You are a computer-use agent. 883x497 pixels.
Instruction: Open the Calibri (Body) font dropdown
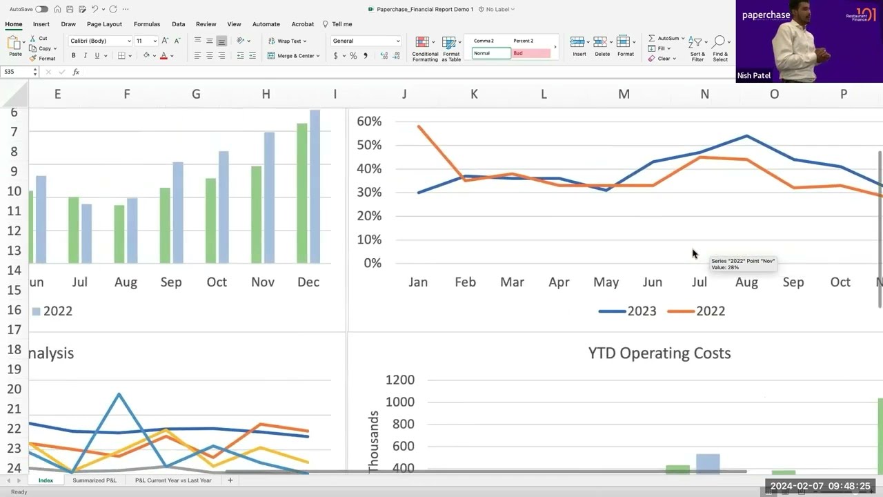pyautogui.click(x=100, y=41)
